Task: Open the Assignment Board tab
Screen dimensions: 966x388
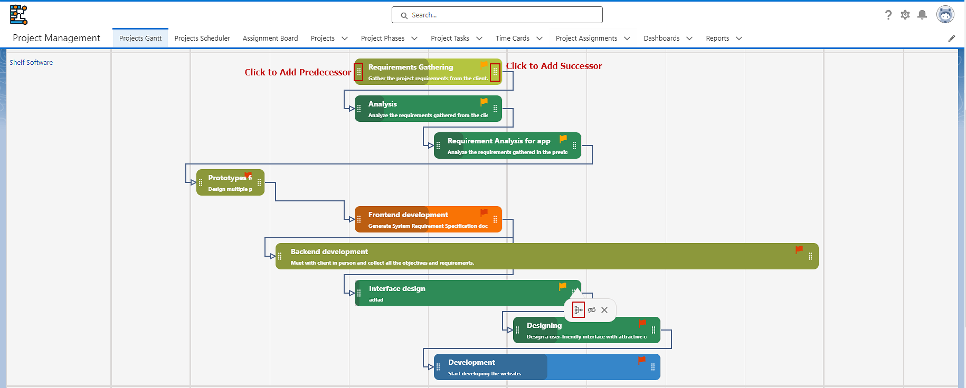Action: (270, 38)
